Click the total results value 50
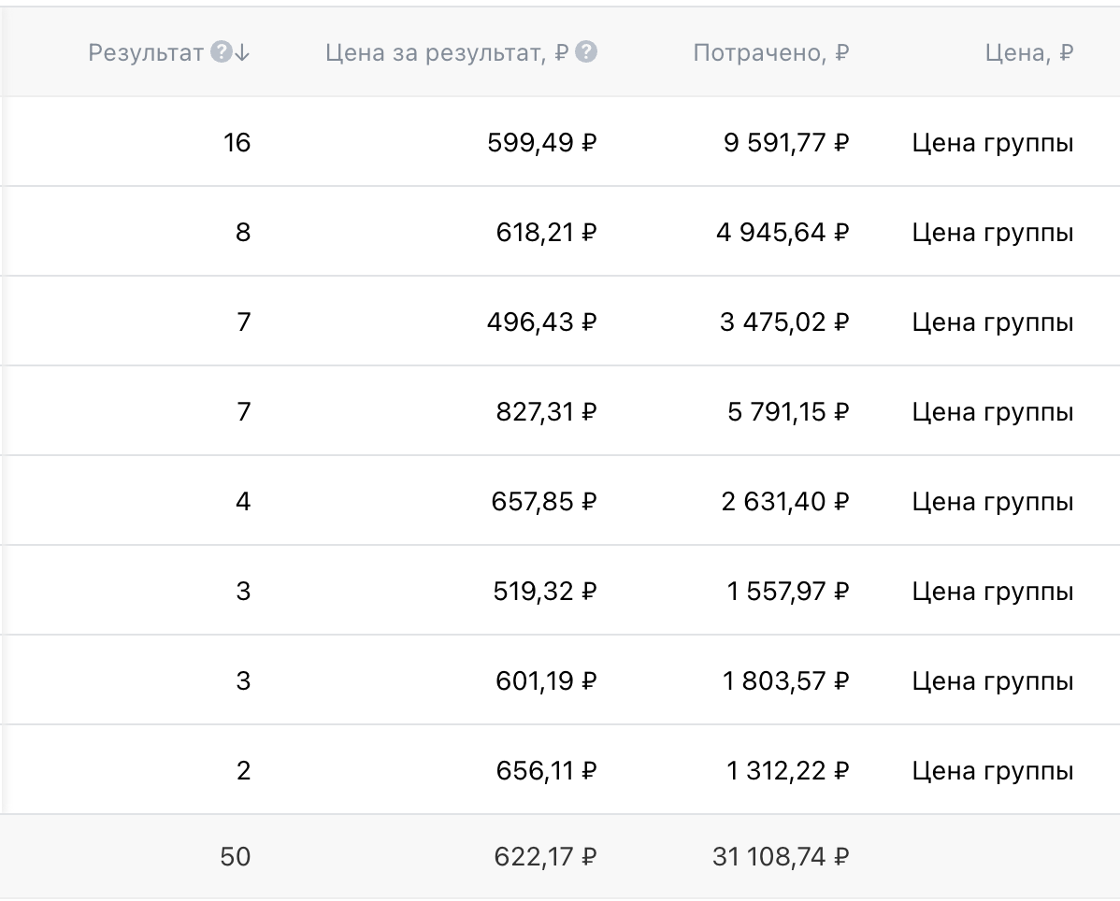Screen dimensions: 1120x901 pos(236,856)
